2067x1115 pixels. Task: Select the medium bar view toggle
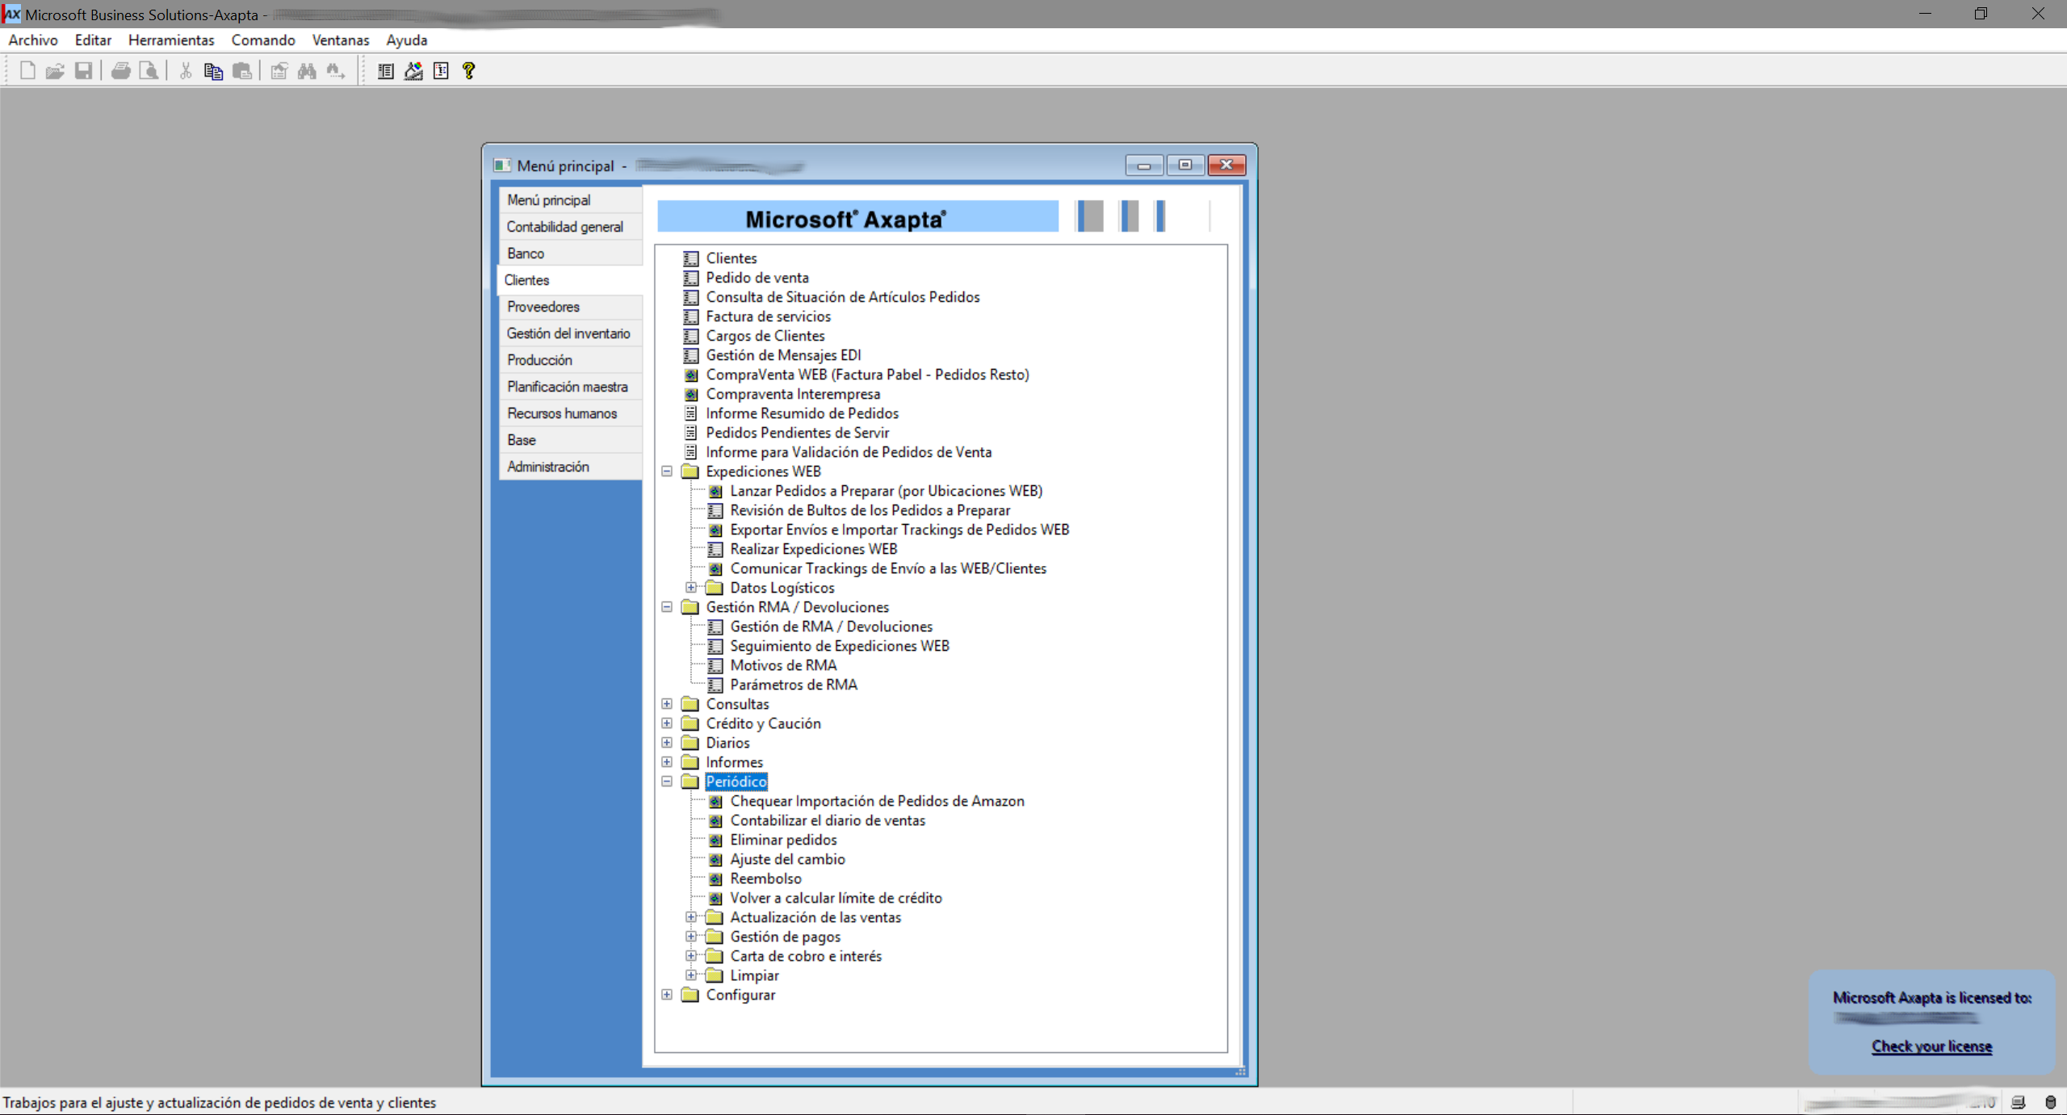pyautogui.click(x=1130, y=216)
